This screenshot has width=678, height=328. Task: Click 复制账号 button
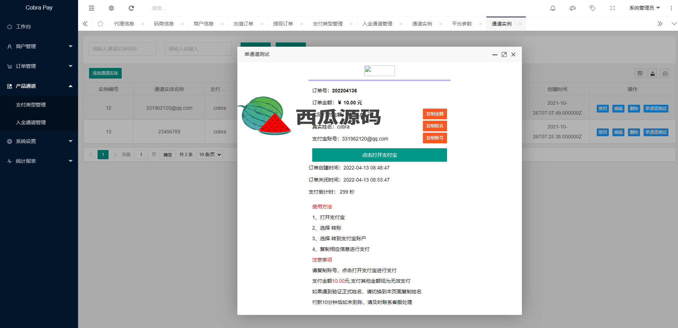pyautogui.click(x=435, y=138)
